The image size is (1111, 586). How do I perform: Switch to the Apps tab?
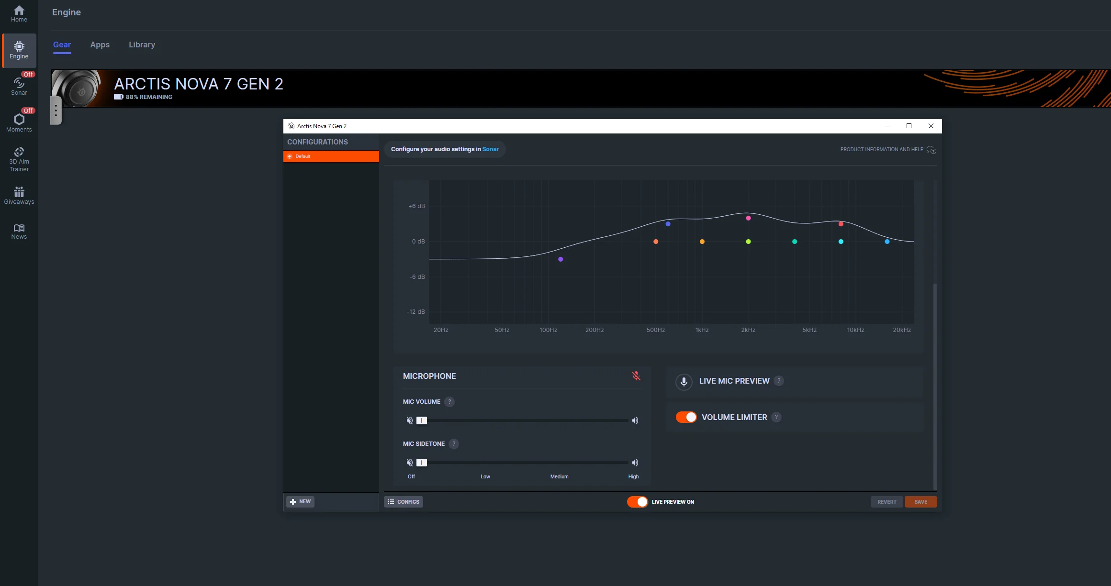tap(100, 44)
